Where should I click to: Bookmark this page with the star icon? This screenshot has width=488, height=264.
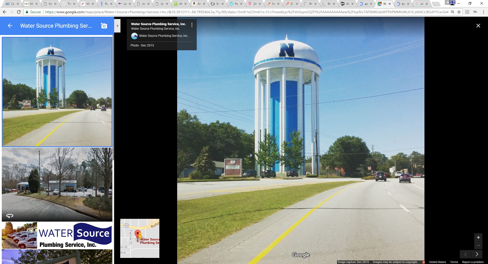click(x=459, y=12)
